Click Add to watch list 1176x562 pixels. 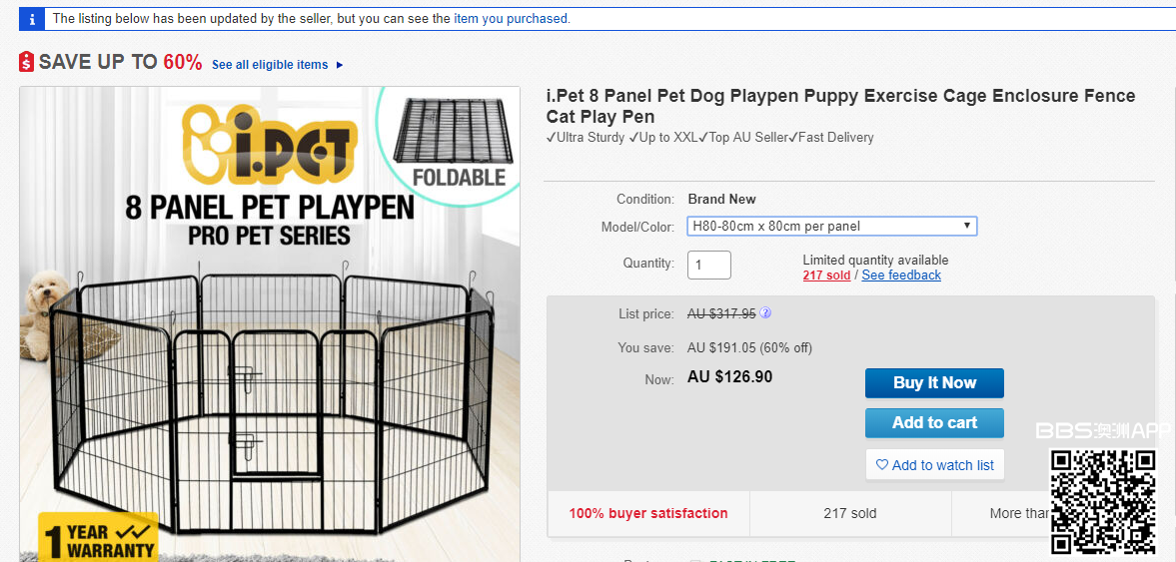[934, 465]
